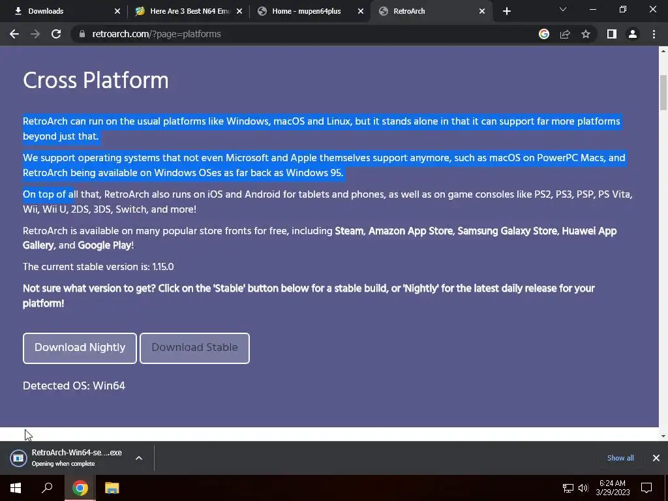Open the taskbar clock and date
The image size is (668, 501).
click(613, 488)
